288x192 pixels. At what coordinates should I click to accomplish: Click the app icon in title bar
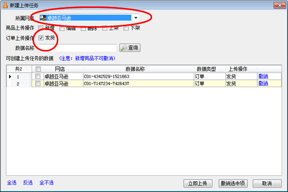point(5,5)
